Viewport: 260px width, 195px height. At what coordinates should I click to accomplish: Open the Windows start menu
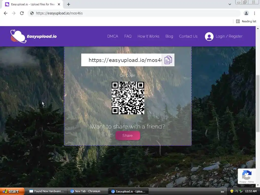(x=12, y=191)
